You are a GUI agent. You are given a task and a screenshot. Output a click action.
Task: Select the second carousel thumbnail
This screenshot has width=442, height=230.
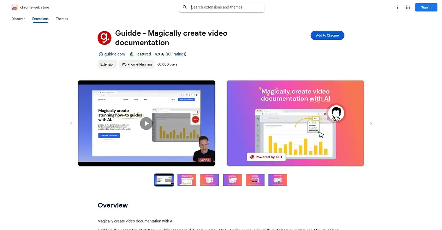click(x=187, y=180)
